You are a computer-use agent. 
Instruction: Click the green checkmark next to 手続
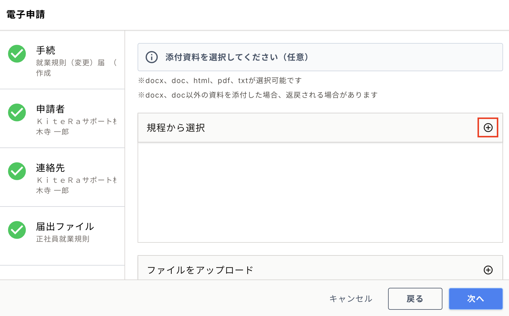pyautogui.click(x=17, y=54)
